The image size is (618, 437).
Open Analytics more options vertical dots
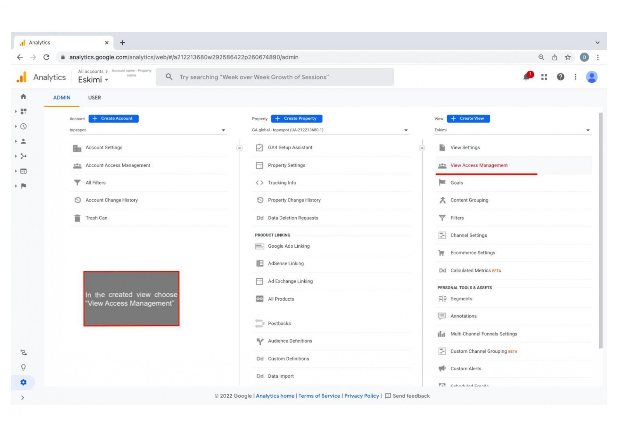pyautogui.click(x=575, y=77)
